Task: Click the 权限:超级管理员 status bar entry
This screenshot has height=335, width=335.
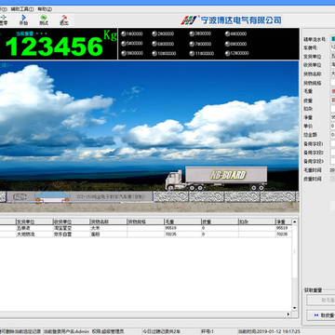Action: [108, 331]
